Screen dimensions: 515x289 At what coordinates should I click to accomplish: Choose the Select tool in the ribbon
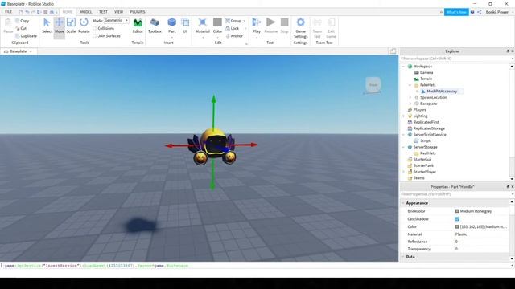[47, 26]
